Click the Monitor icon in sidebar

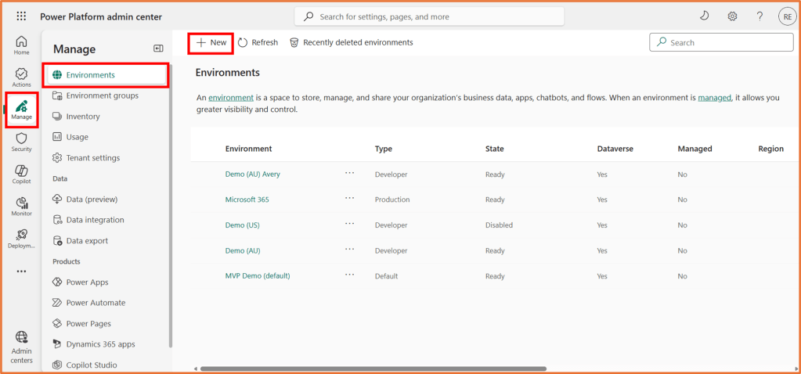click(21, 207)
